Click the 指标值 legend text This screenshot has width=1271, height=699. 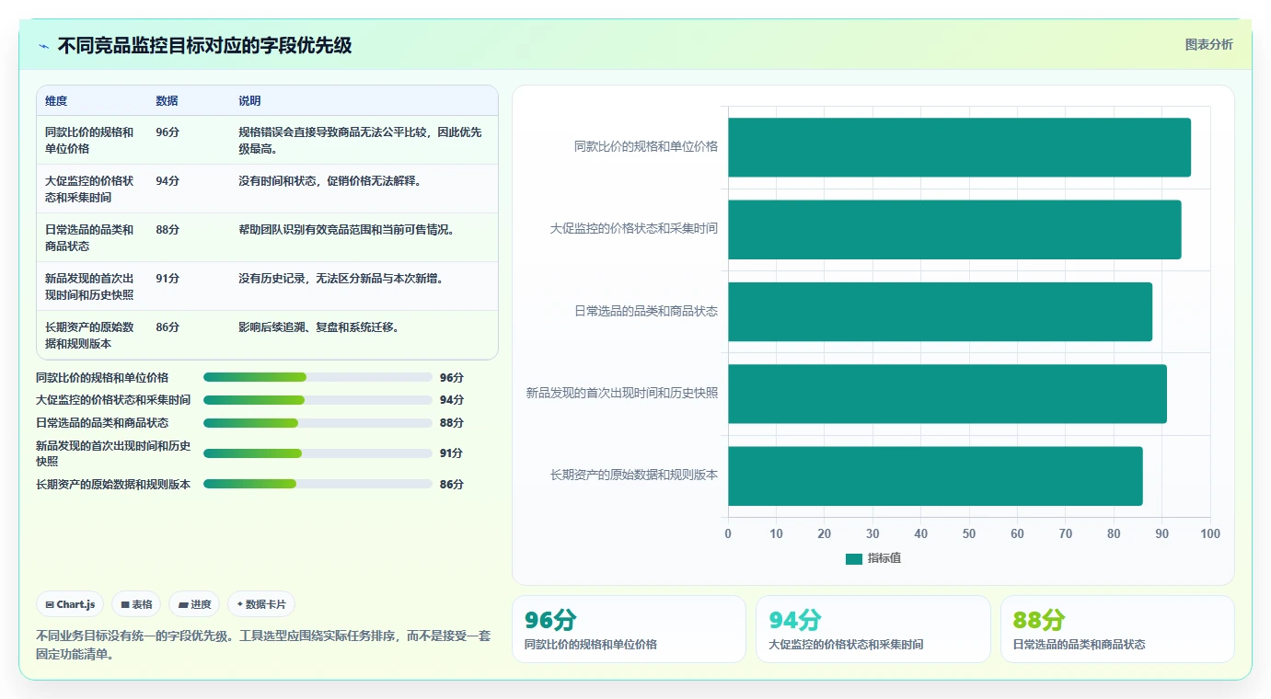pos(884,558)
